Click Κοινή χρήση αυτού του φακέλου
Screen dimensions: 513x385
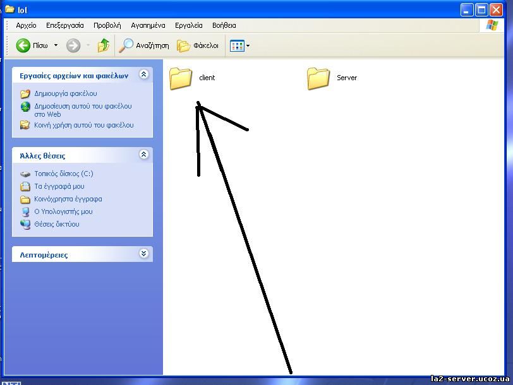[x=84, y=125]
